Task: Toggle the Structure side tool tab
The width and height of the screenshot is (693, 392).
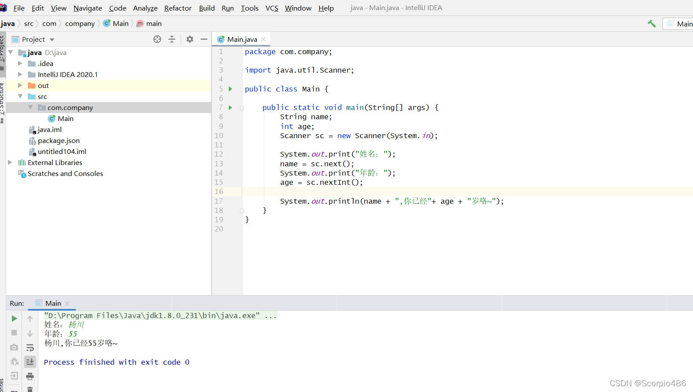Action: pyautogui.click(x=2, y=102)
